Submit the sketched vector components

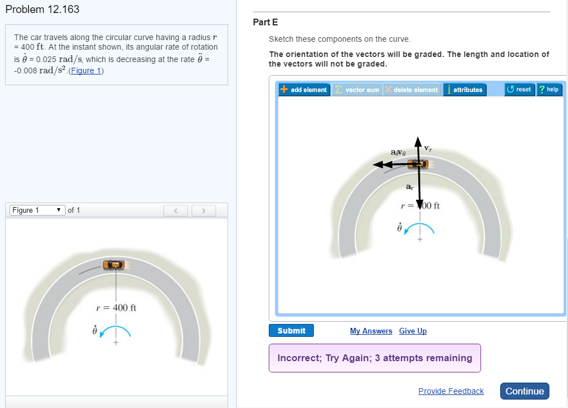point(291,330)
